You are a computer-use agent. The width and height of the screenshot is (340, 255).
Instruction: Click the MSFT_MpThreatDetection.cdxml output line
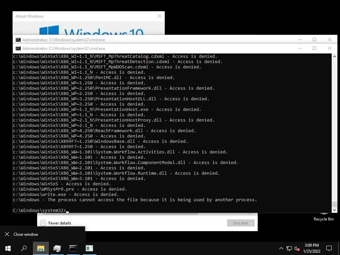point(118,61)
